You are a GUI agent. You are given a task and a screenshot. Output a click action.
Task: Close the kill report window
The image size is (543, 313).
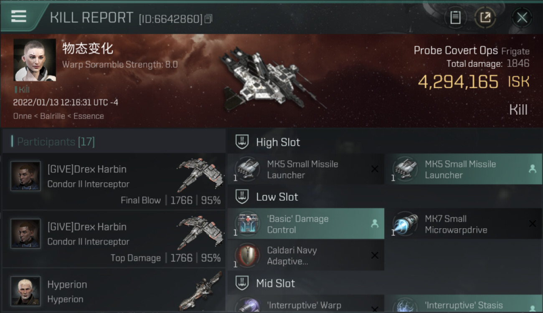point(522,18)
